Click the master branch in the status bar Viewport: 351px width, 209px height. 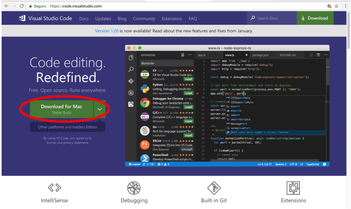pos(134,164)
